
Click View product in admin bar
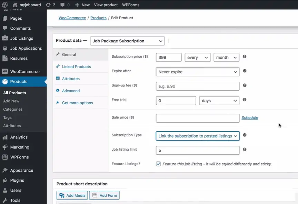(x=106, y=5)
